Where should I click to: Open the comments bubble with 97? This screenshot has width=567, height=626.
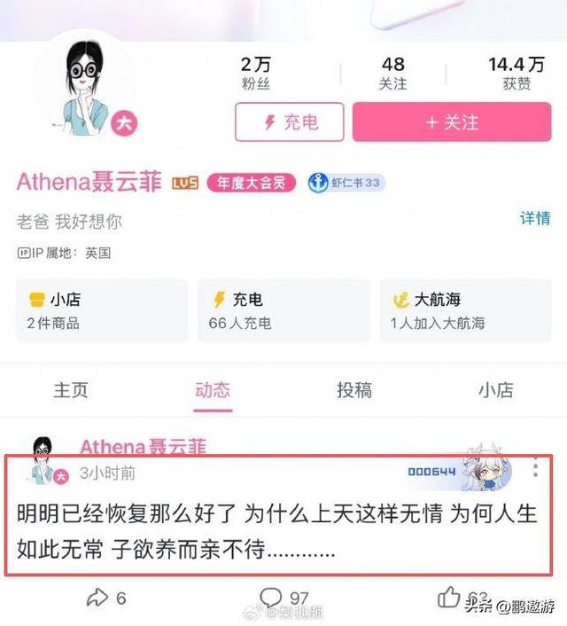coord(270,598)
